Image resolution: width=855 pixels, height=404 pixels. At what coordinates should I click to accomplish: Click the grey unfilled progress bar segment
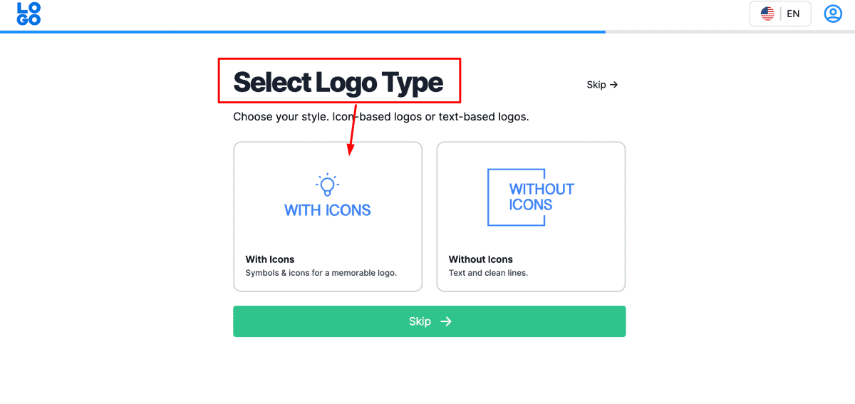(x=730, y=32)
